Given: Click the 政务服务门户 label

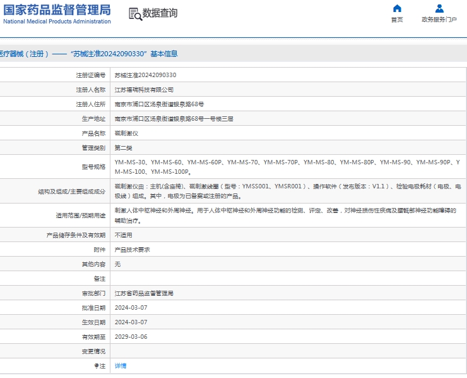Looking at the screenshot, I should 439,20.
